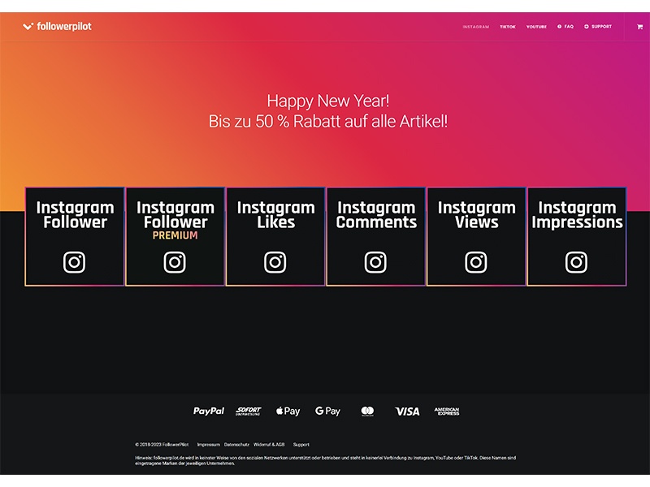Click the Google Pay logo
Viewport: 650px width, 487px height.
coord(327,412)
